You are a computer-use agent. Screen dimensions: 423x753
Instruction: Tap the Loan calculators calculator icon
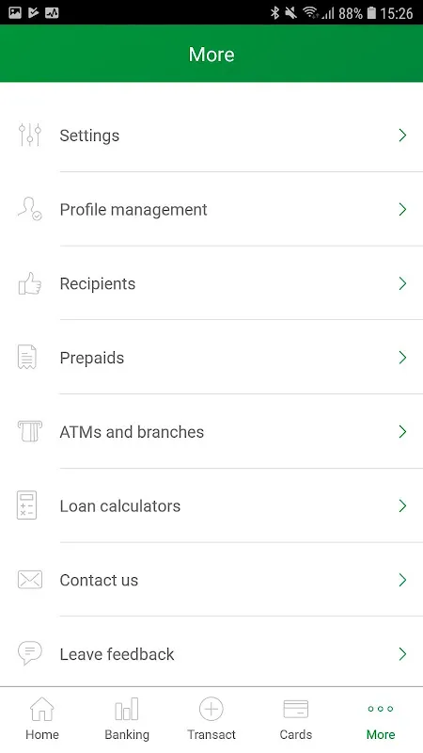coord(27,505)
